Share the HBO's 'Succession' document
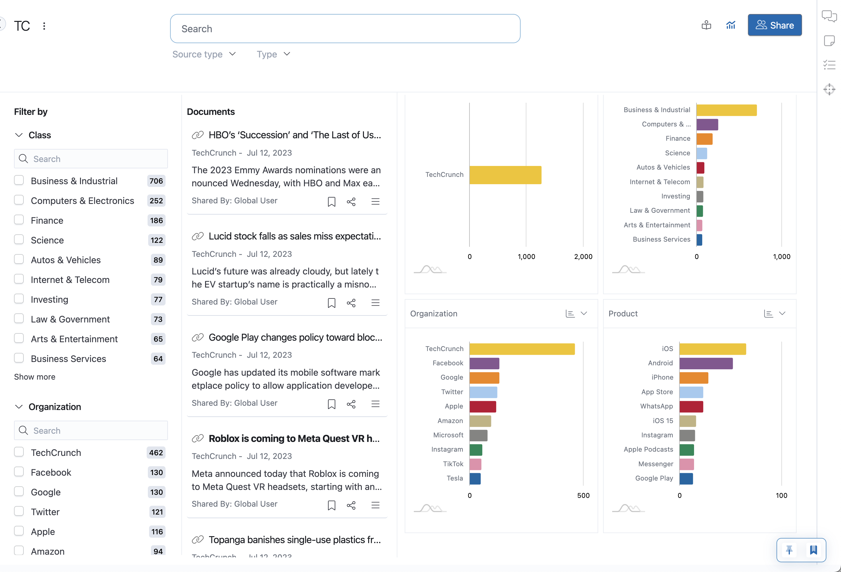 point(351,202)
